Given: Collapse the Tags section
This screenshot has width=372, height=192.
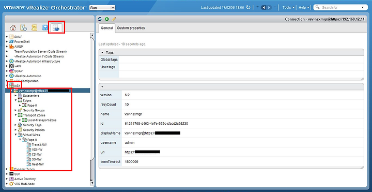Looking at the screenshot, I should [x=102, y=52].
